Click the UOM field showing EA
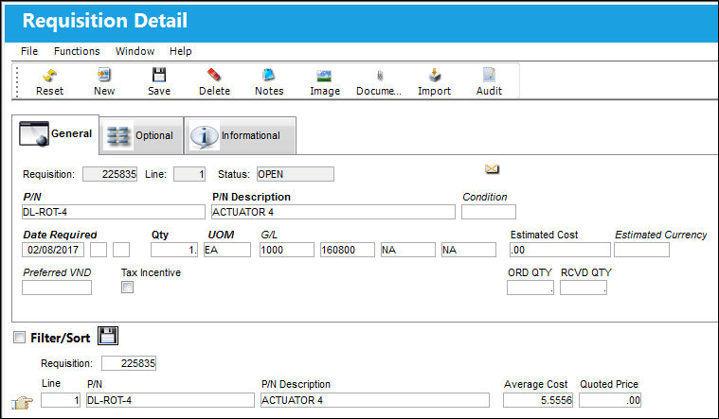Image resolution: width=719 pixels, height=419 pixels. [227, 250]
